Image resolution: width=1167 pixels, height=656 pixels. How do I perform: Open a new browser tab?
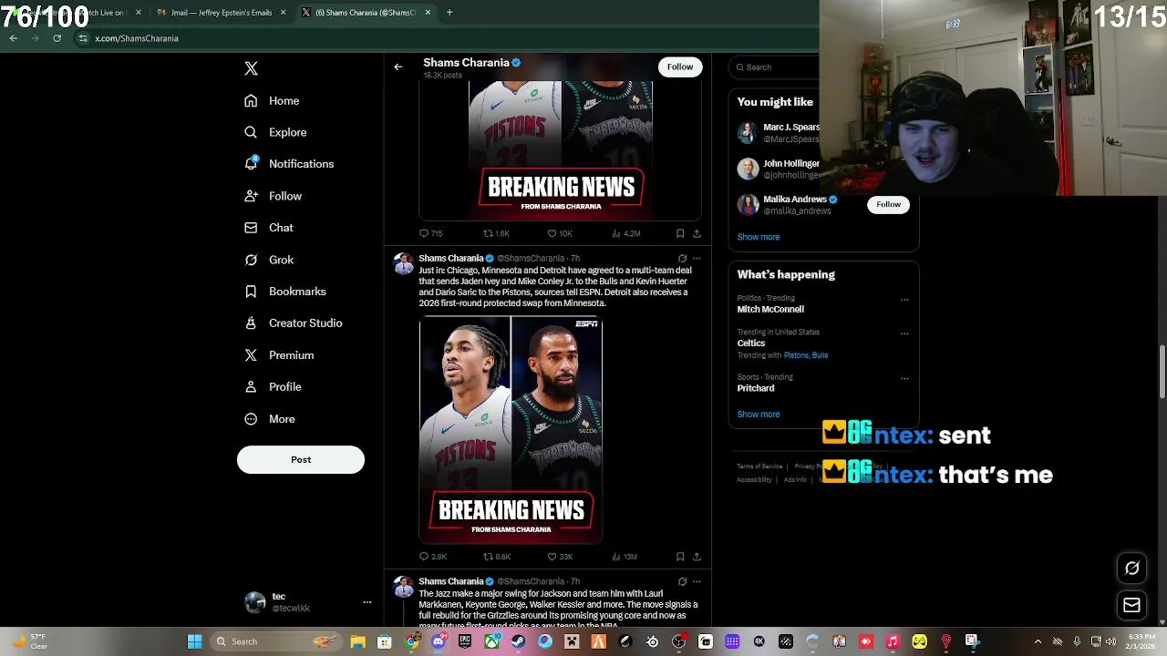pos(449,13)
